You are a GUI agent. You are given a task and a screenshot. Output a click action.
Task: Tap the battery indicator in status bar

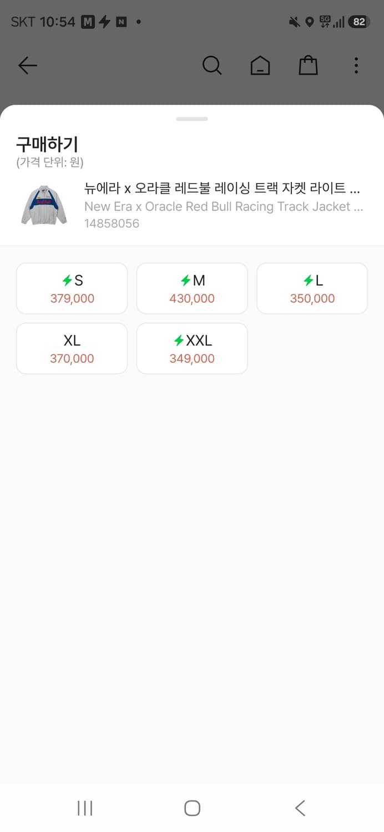click(x=359, y=22)
